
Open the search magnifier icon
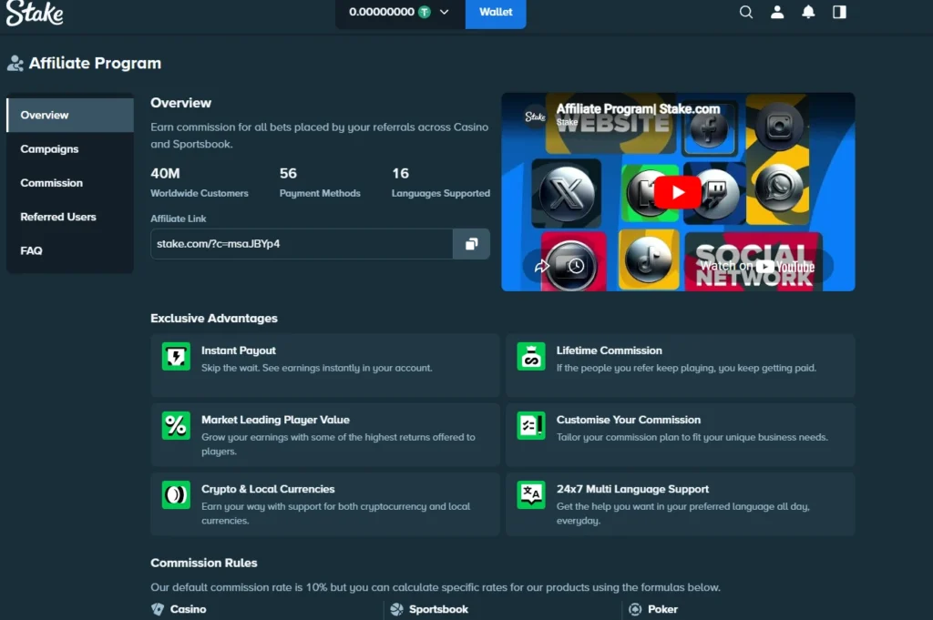[746, 12]
